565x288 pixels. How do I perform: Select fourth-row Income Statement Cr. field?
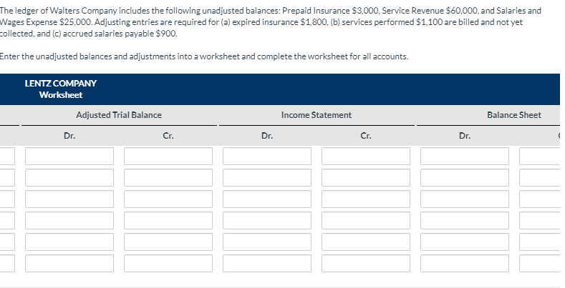click(x=366, y=220)
